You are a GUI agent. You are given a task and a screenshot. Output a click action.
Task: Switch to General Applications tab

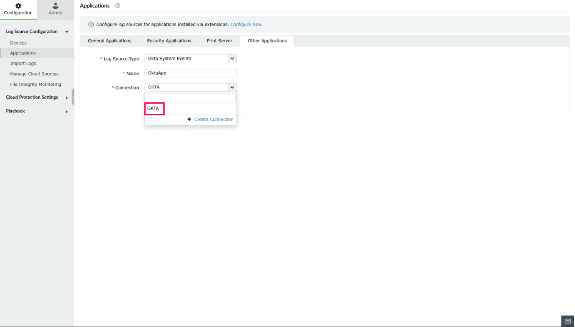(110, 41)
